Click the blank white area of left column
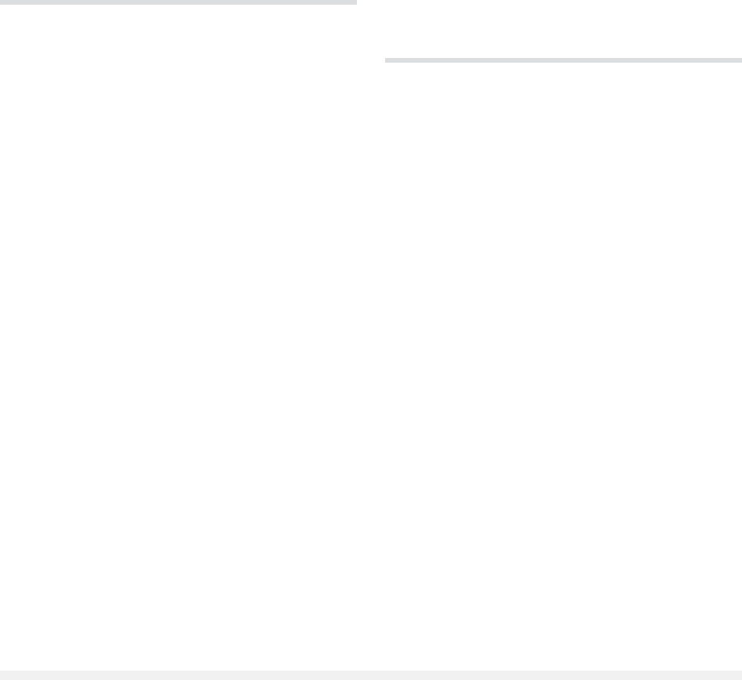 pyautogui.click(x=178, y=337)
